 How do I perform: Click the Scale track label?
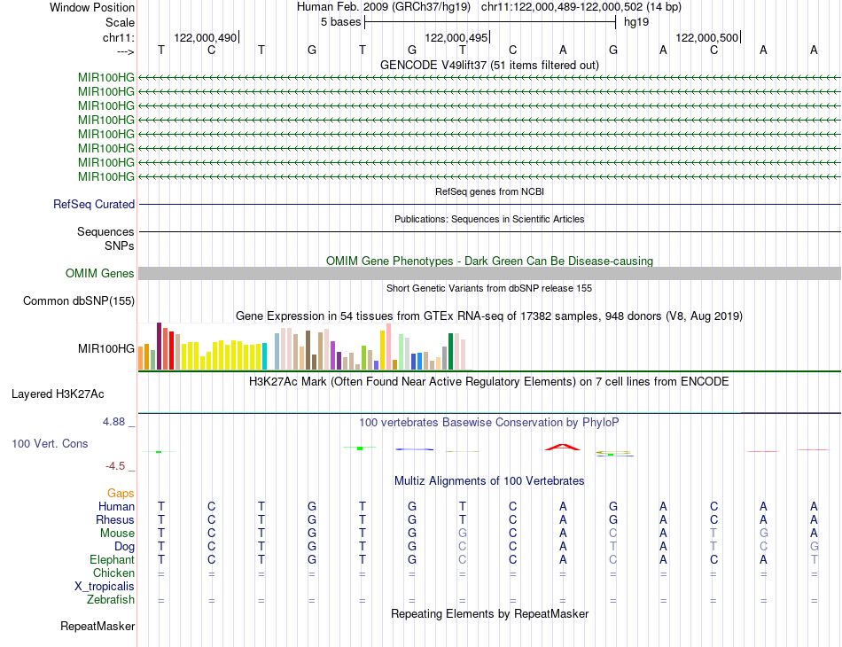pos(120,22)
